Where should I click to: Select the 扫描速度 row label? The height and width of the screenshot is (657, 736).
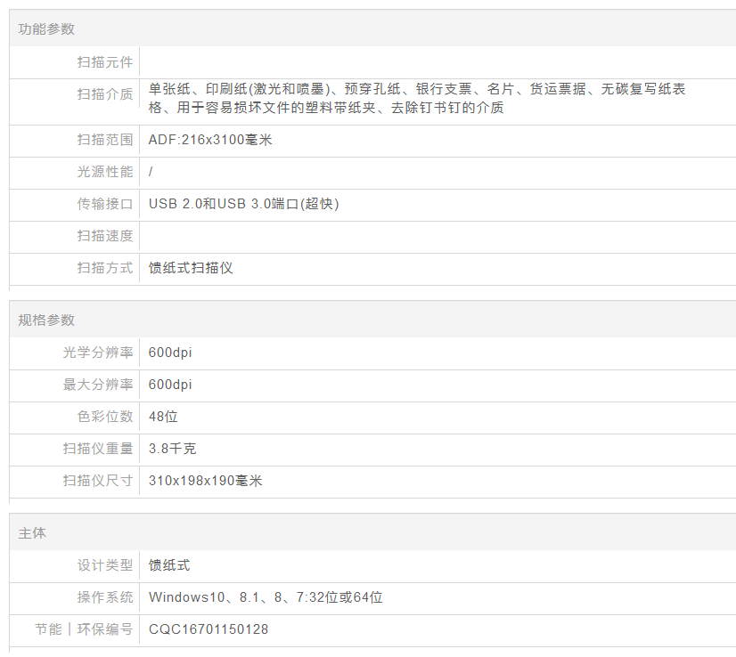[104, 236]
